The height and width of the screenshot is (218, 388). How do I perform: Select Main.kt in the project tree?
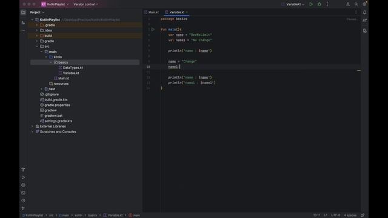[x=62, y=78]
